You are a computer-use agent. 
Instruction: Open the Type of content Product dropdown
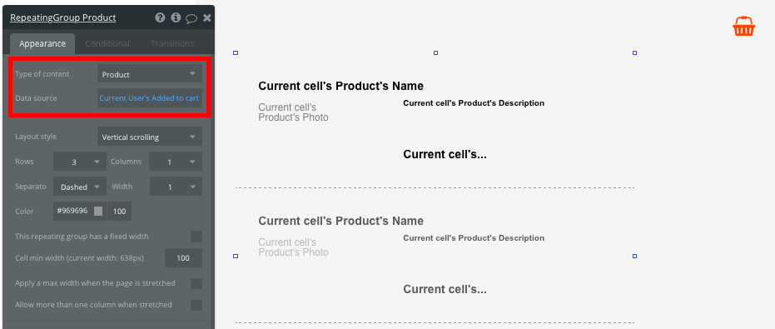point(150,74)
